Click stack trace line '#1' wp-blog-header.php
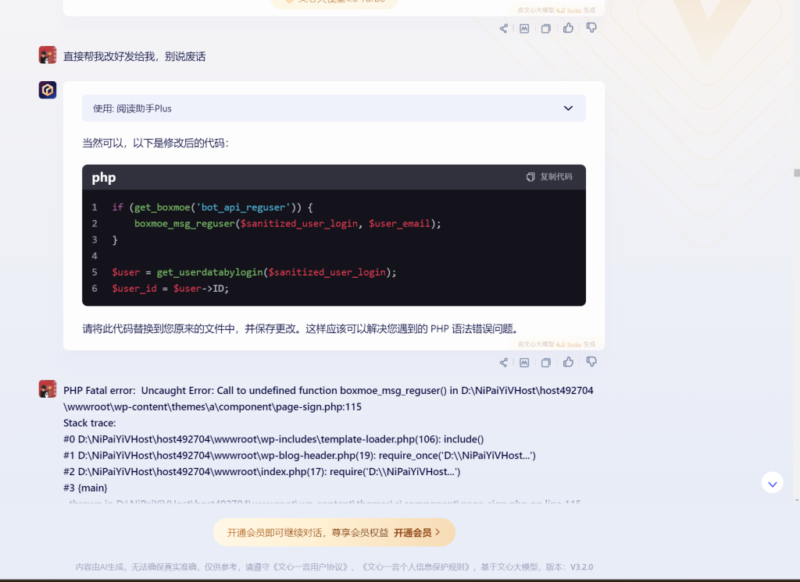Image resolution: width=800 pixels, height=582 pixels. pos(299,456)
